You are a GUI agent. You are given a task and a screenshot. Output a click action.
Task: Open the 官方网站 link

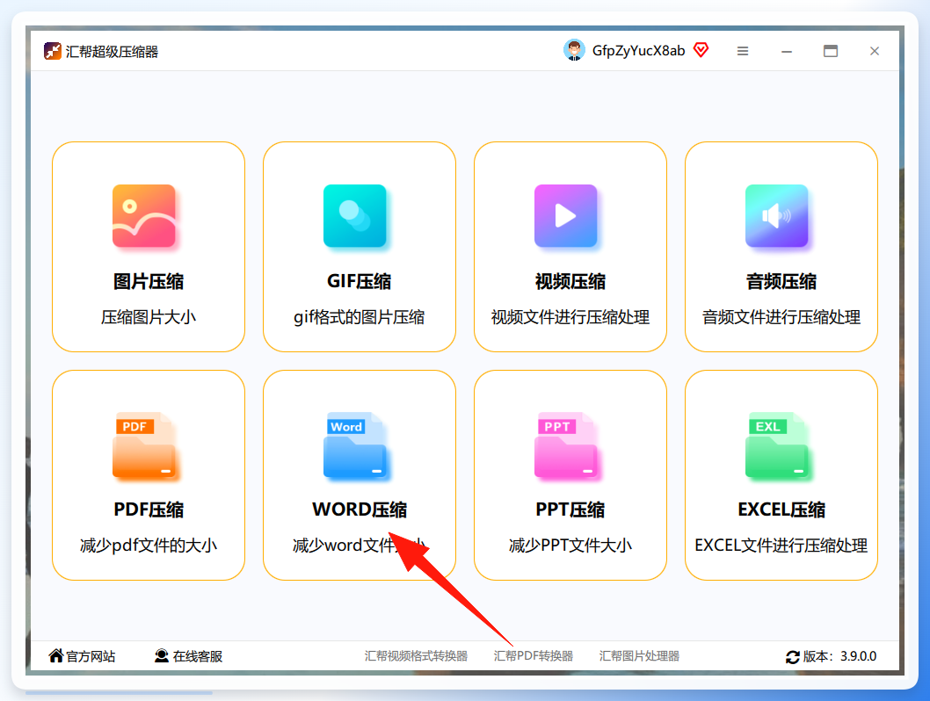[91, 656]
